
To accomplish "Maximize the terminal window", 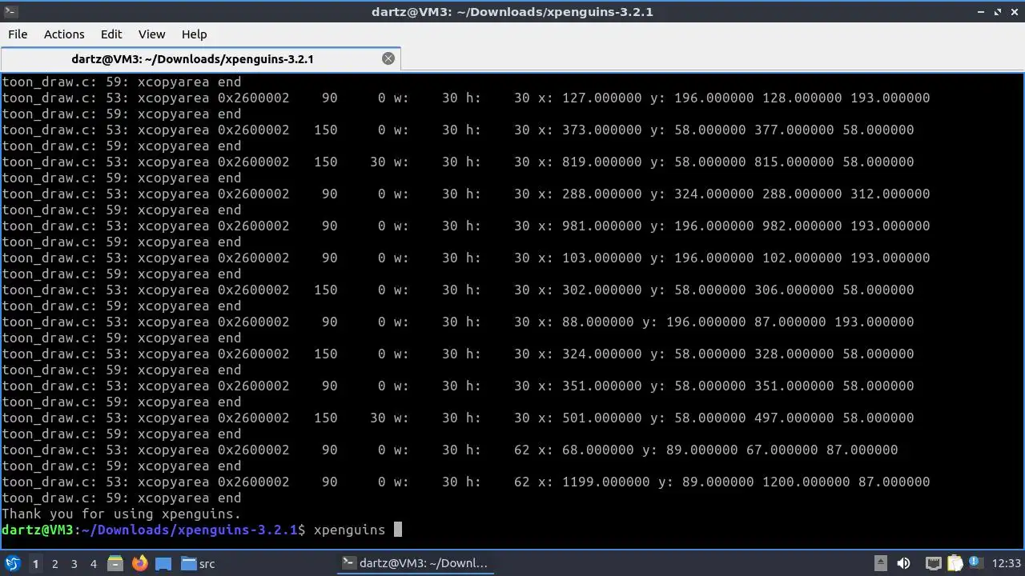I will point(998,11).
